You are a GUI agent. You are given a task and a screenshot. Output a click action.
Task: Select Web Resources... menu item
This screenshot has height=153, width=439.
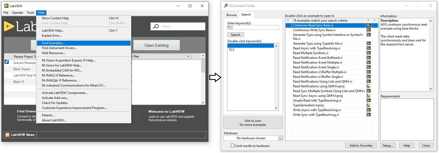tap(84, 53)
